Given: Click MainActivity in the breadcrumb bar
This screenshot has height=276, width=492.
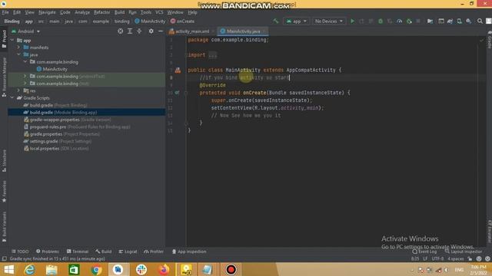Looking at the screenshot, I should 150,21.
